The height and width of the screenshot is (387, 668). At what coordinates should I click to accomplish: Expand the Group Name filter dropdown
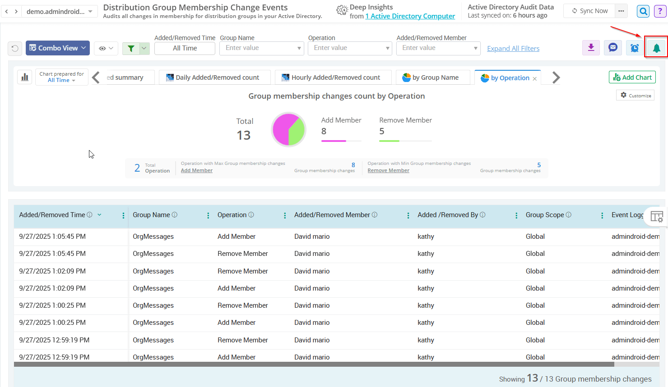click(x=299, y=48)
